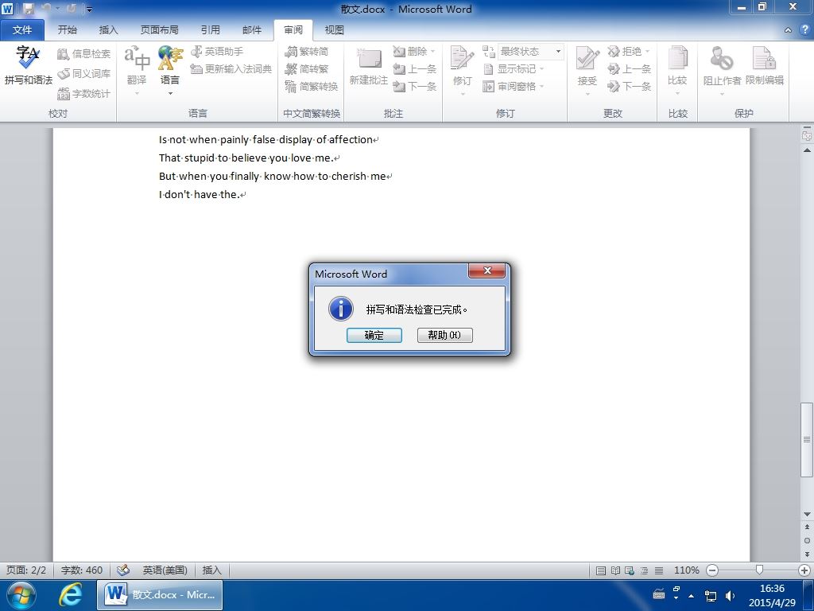Click 页面: 2/2 in status bar
Screen dimensions: 814x611
tap(26, 570)
